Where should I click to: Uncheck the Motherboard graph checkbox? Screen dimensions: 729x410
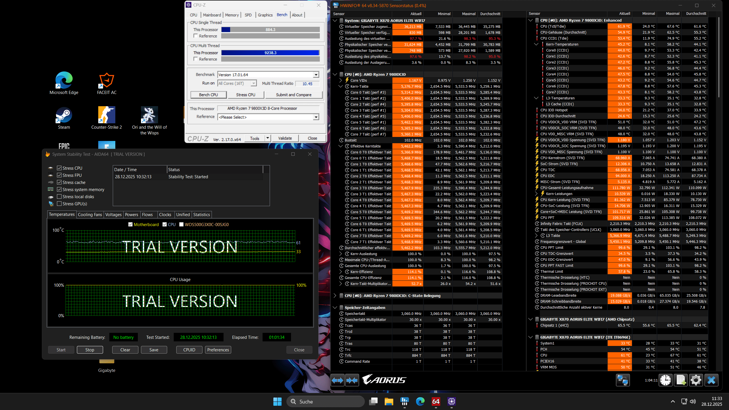pos(130,224)
